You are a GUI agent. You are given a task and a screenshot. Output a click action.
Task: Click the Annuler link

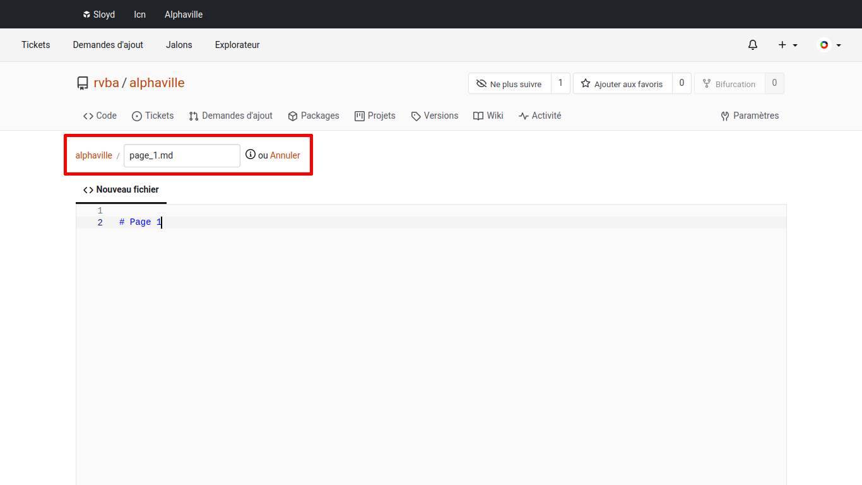(x=285, y=155)
